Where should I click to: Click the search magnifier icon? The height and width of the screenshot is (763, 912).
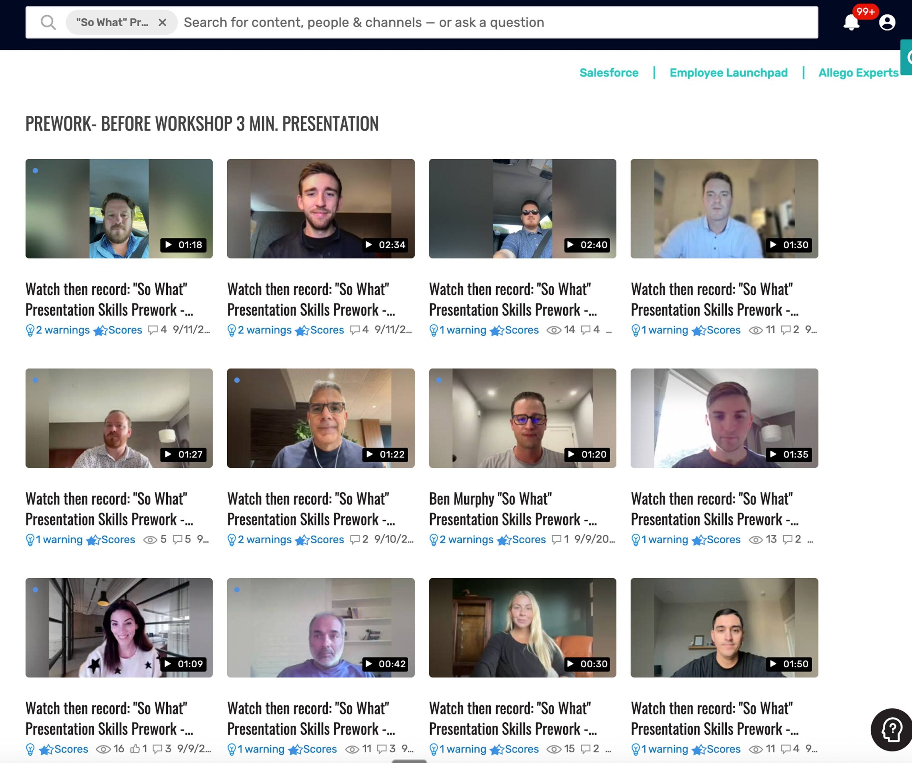[x=48, y=22]
